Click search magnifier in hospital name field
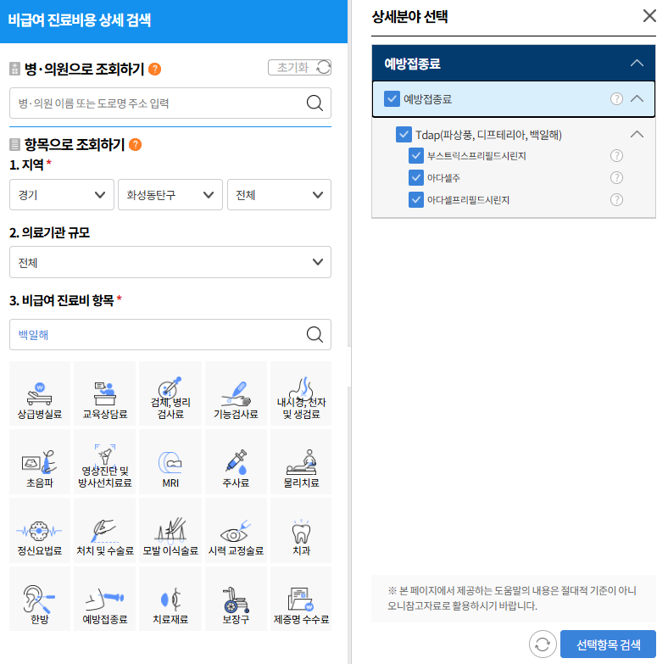This screenshot has width=668, height=664. click(x=315, y=103)
